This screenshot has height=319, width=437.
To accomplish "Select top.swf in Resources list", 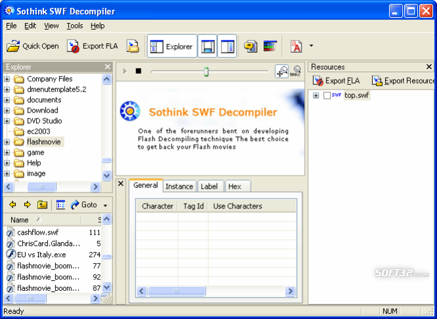I will click(357, 95).
